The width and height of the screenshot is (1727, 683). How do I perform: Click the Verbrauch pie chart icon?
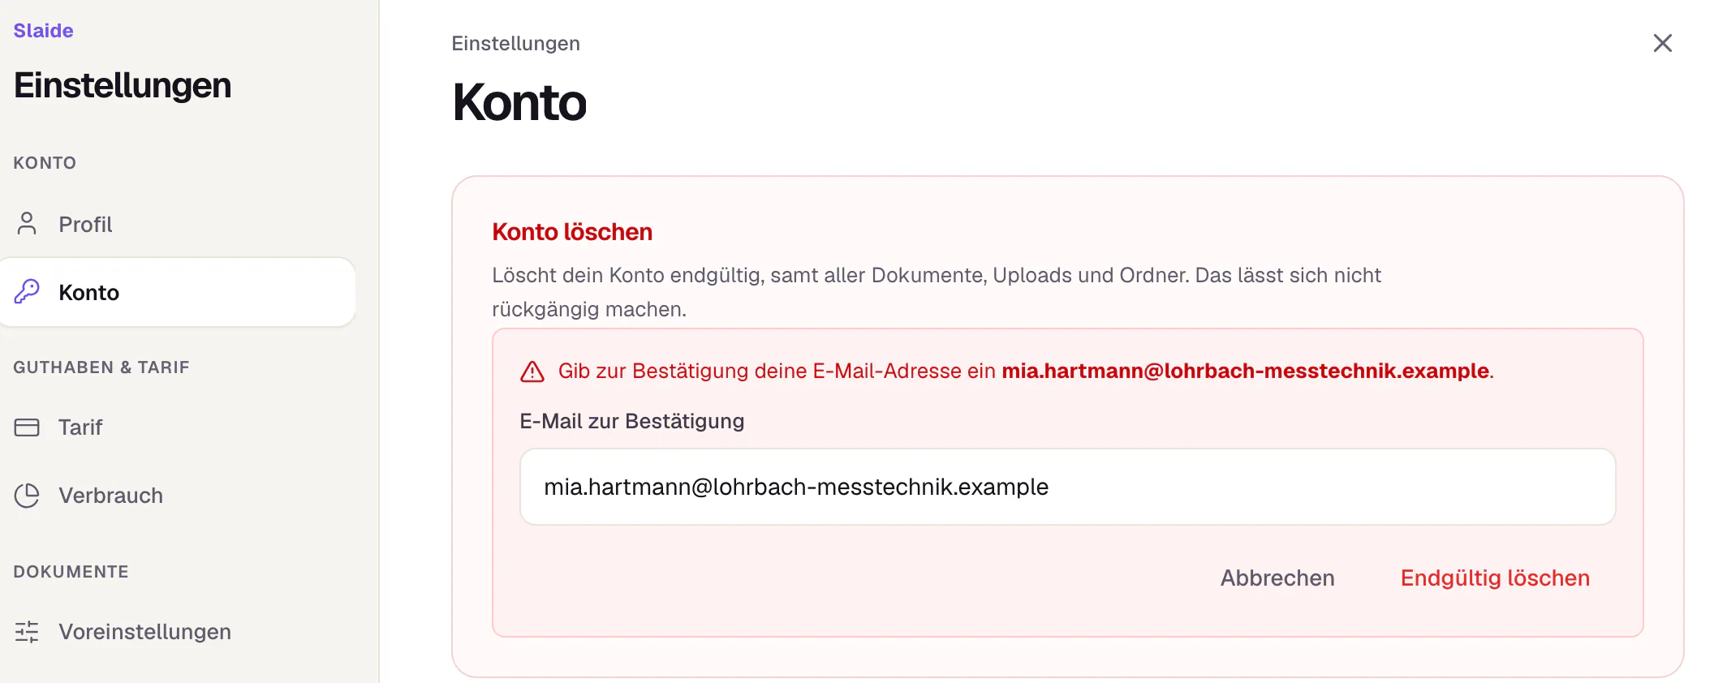tap(27, 496)
